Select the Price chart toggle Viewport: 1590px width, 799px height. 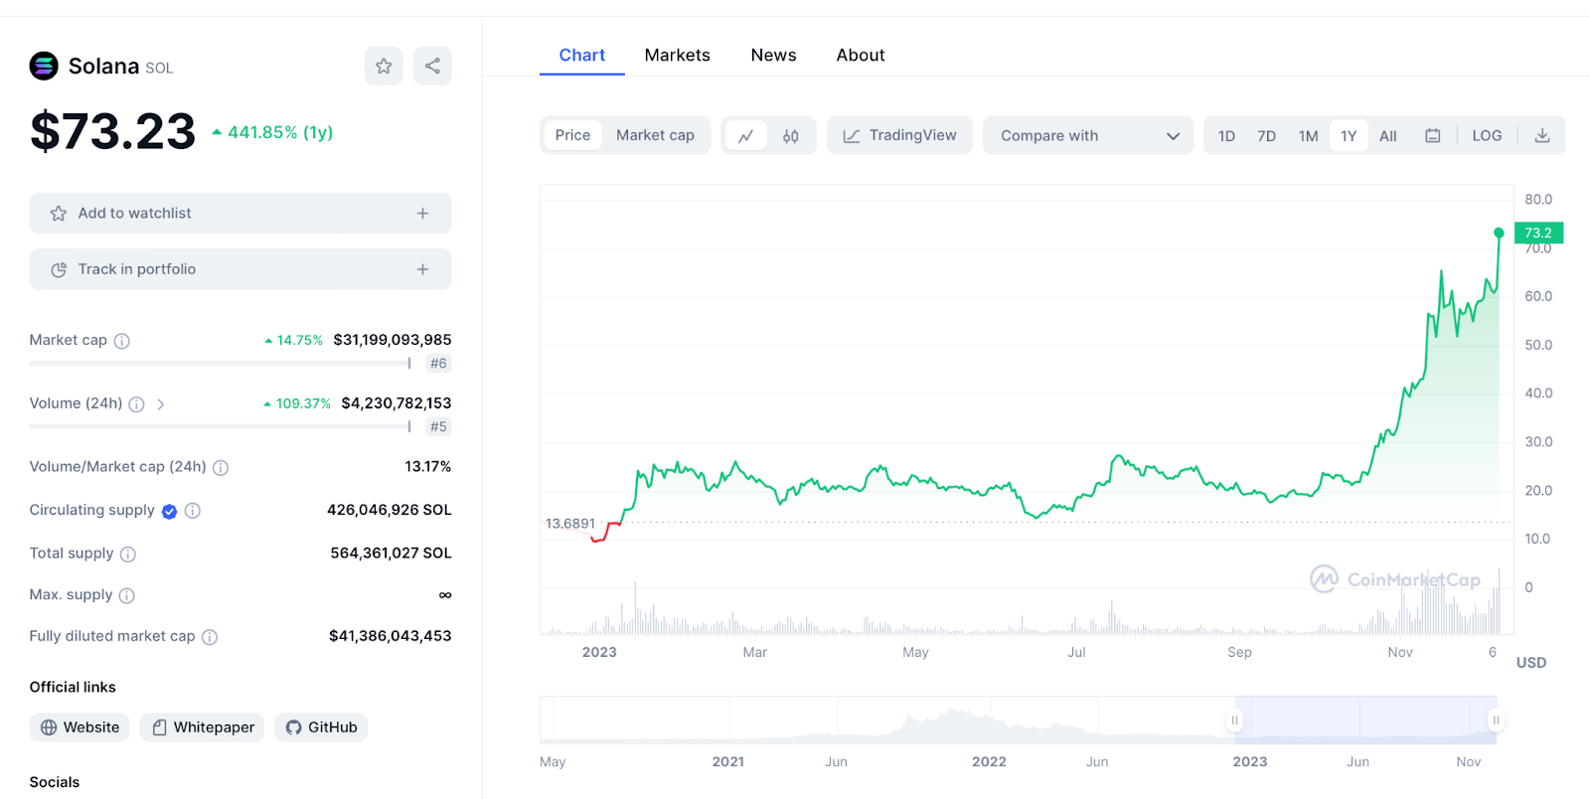(x=572, y=136)
